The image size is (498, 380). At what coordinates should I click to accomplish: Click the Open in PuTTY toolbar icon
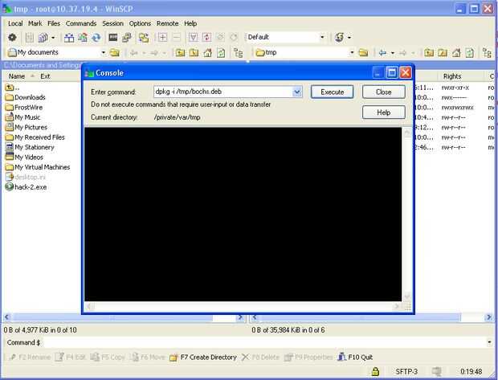coord(127,38)
